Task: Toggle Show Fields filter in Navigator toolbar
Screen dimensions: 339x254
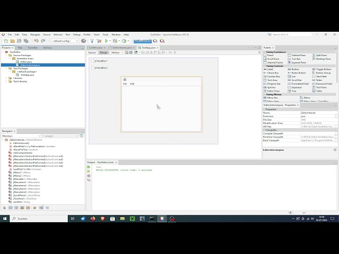Action: coord(11,207)
